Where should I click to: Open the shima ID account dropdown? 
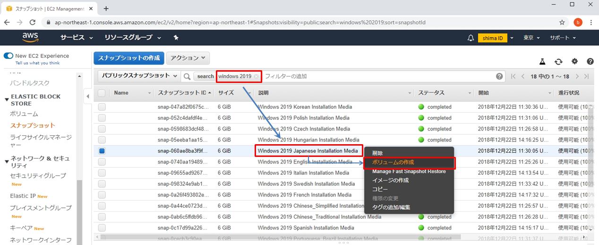(496, 38)
